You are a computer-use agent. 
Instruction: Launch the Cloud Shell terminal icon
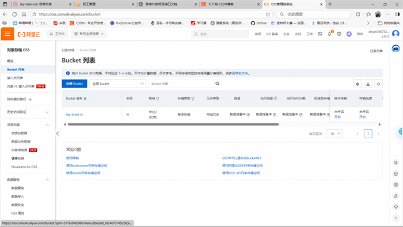point(320,34)
